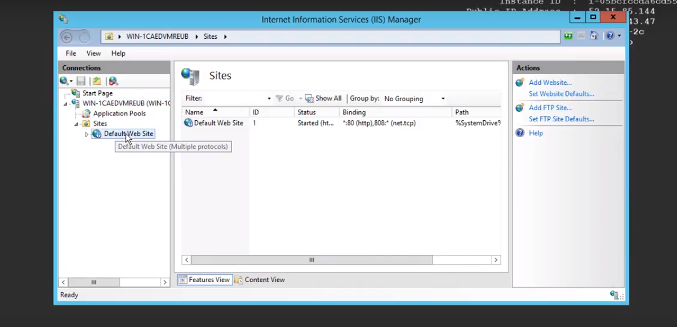This screenshot has height=327, width=677.
Task: Click the Refresh Page icon in the address bar
Action: [568, 36]
